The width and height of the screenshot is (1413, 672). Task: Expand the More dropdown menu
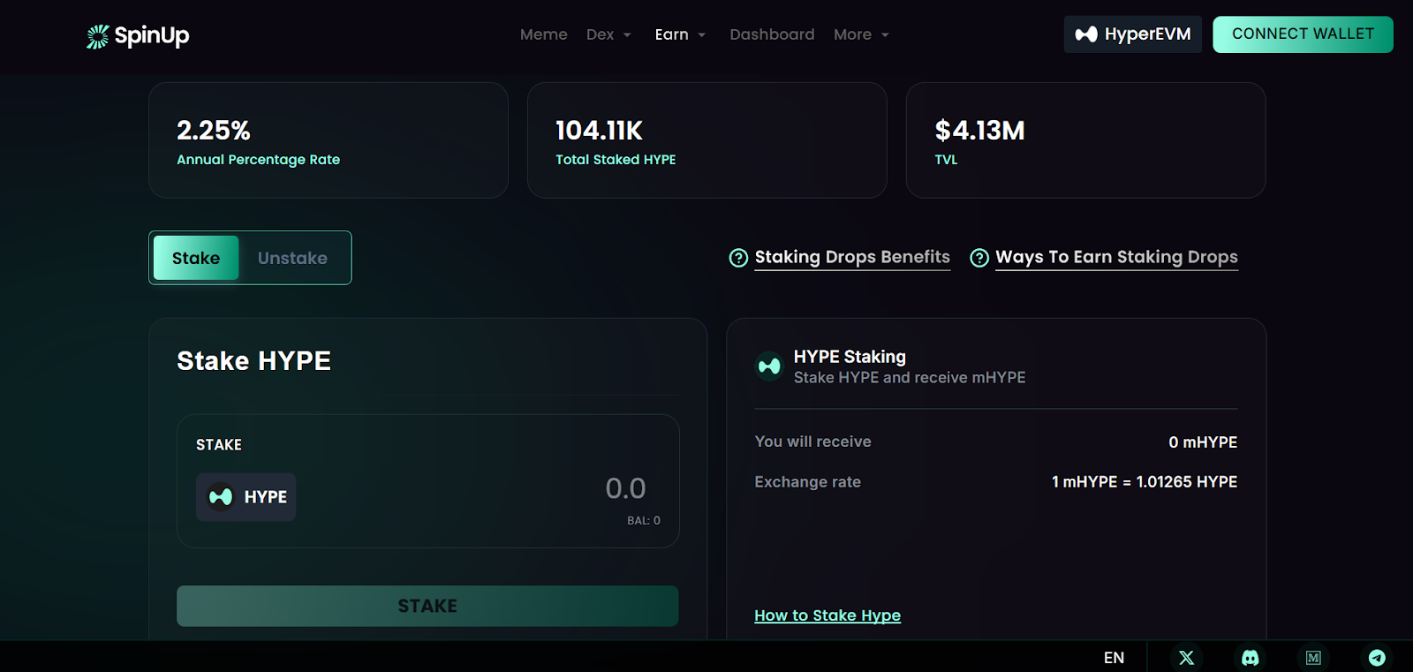pyautogui.click(x=861, y=34)
